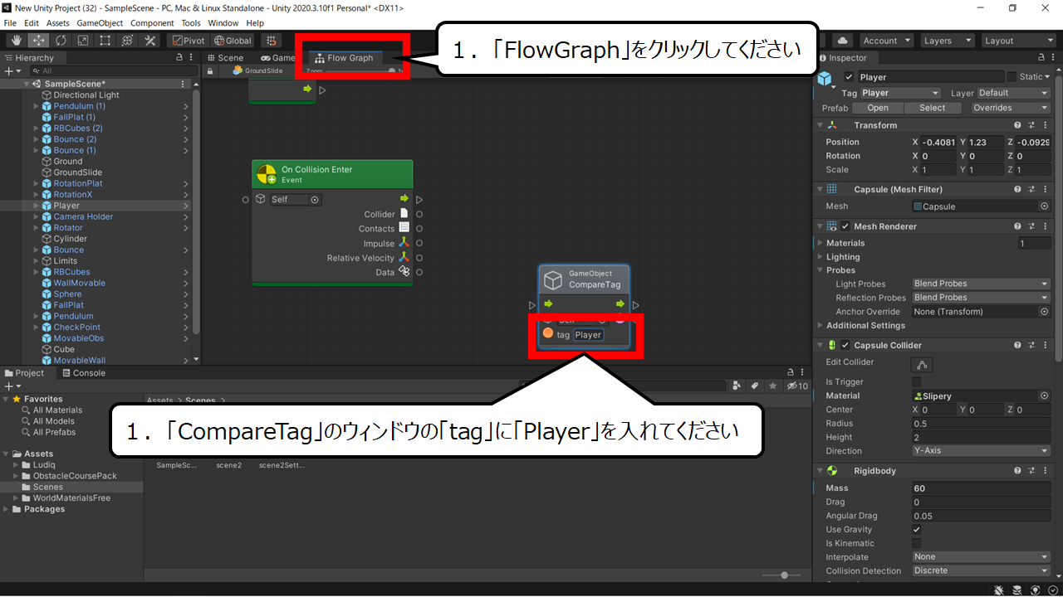Toggle Player active checkbox in Inspector
Screen dimensions: 1063x597
click(849, 77)
